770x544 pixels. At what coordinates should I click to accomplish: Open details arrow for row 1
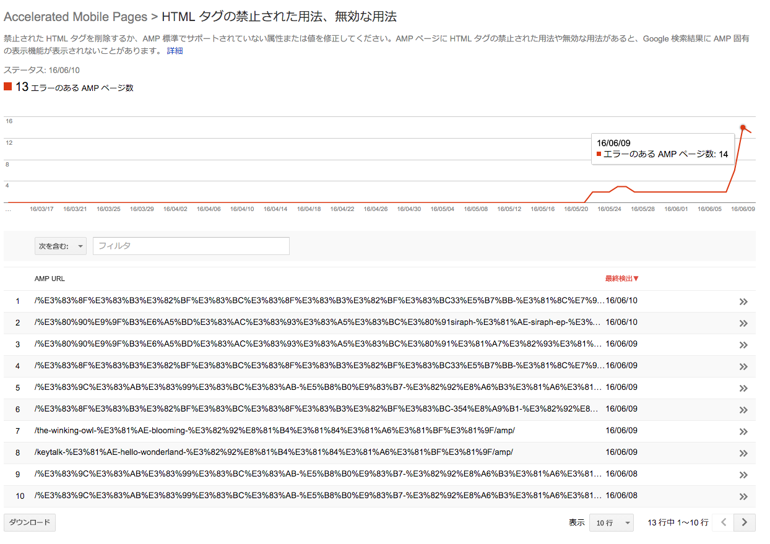(x=743, y=301)
